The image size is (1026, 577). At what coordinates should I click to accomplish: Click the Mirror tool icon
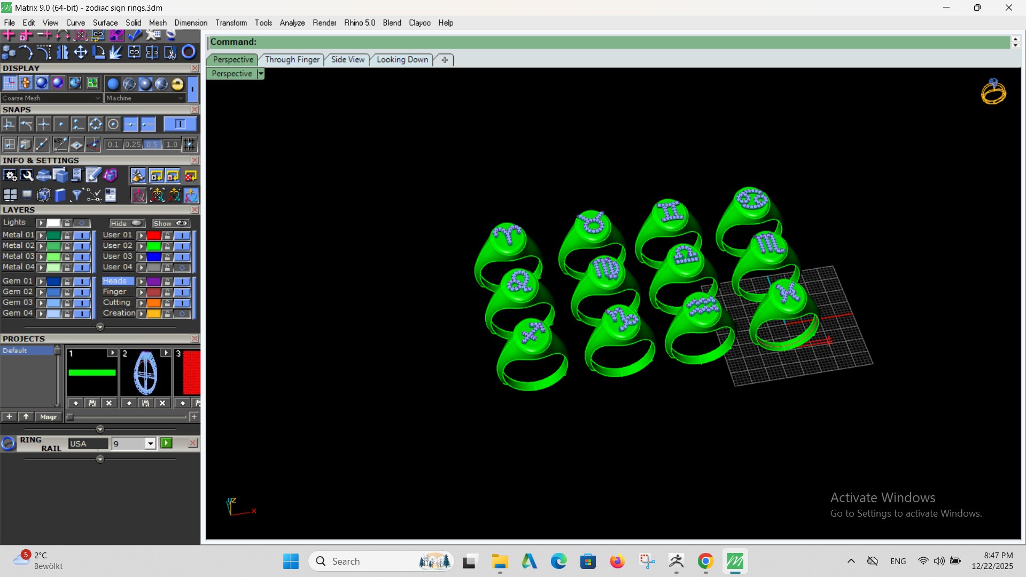[x=63, y=52]
